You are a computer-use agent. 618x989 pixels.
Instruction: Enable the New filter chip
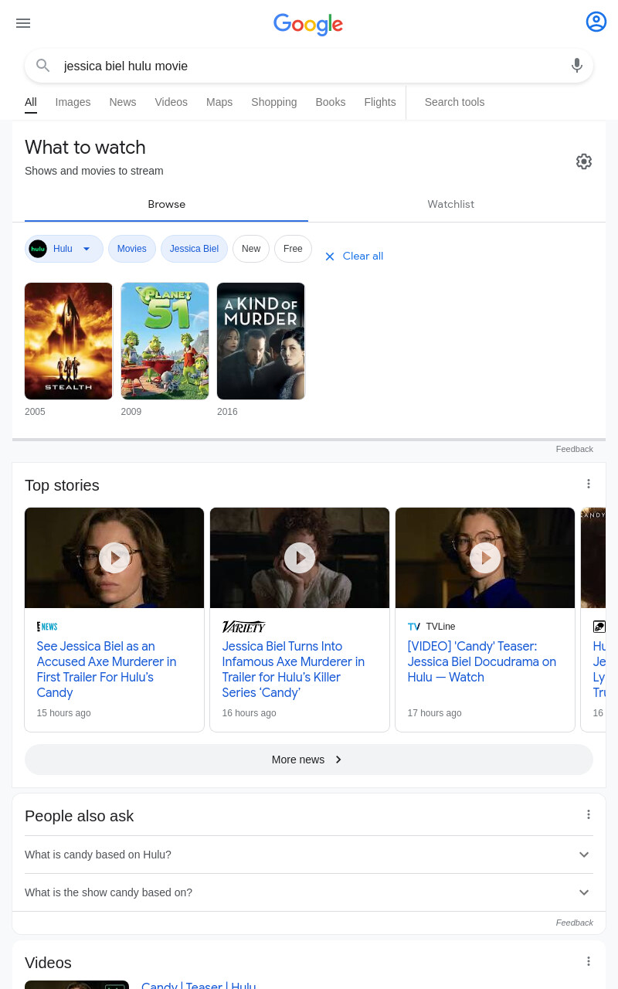(251, 249)
